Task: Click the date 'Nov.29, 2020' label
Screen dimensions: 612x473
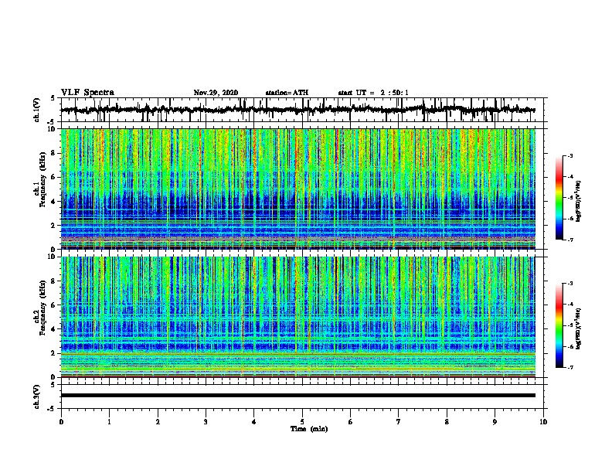Action: tap(216, 93)
